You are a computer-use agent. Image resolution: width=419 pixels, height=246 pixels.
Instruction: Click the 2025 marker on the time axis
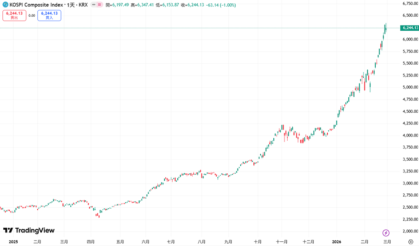[x=13, y=242]
